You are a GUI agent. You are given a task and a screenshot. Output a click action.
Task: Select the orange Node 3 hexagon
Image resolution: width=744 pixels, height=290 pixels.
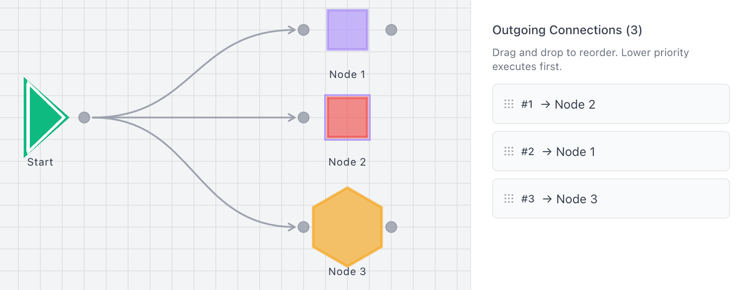347,226
